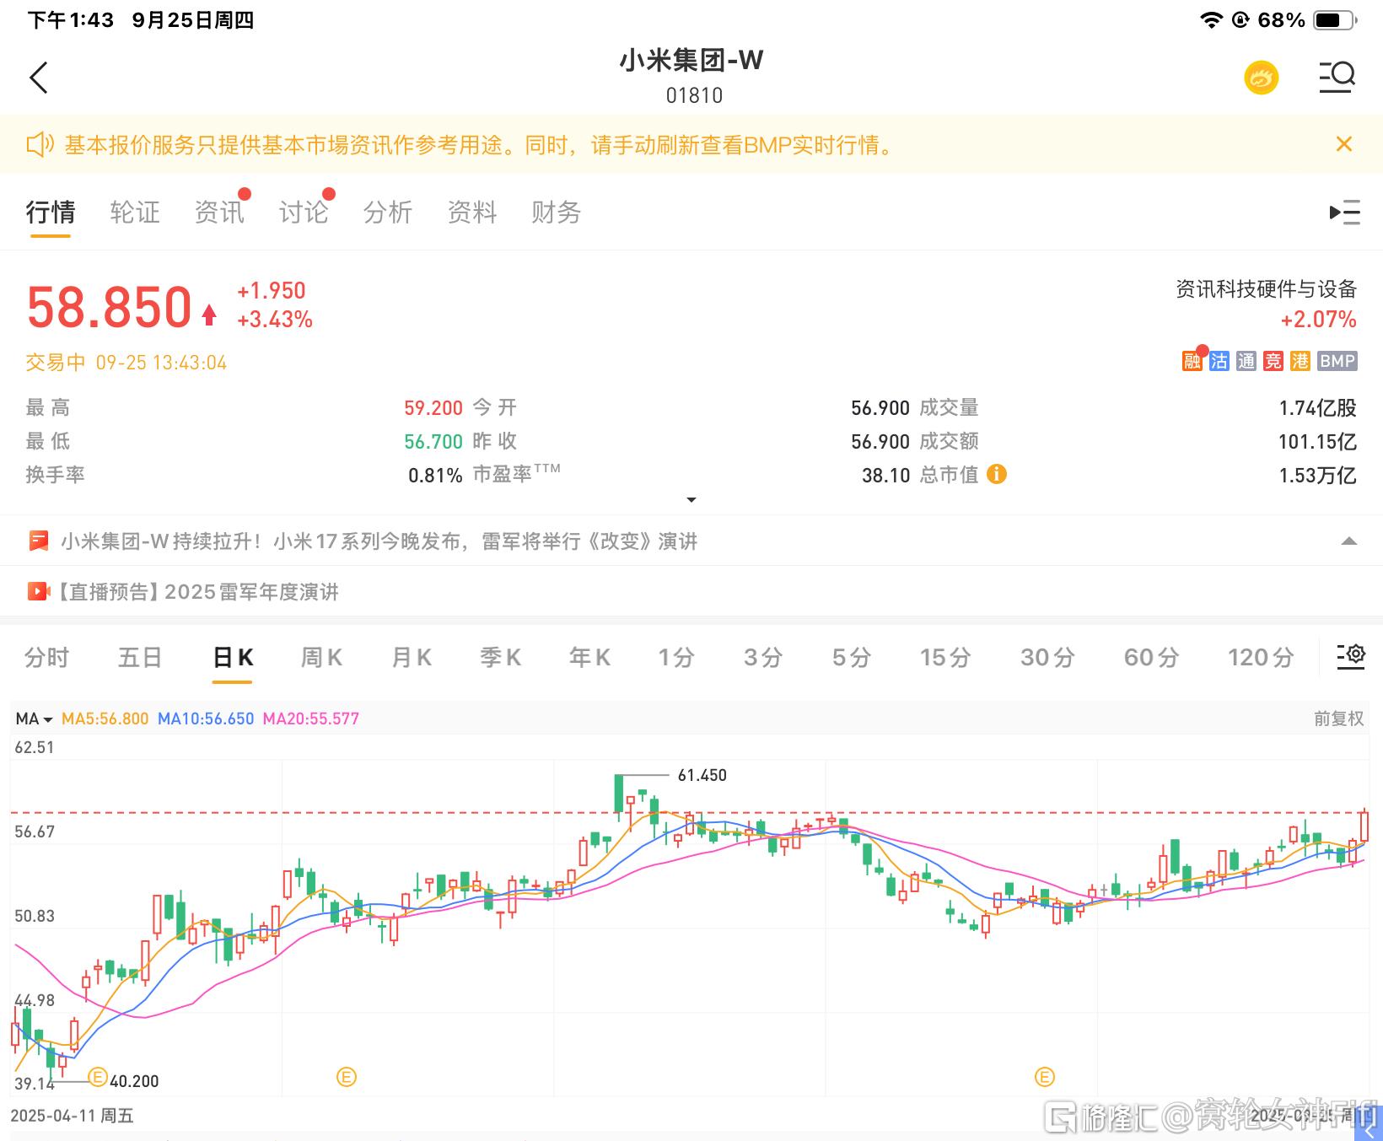Select the 60分 chart interval
The image size is (1383, 1141).
click(x=1150, y=657)
